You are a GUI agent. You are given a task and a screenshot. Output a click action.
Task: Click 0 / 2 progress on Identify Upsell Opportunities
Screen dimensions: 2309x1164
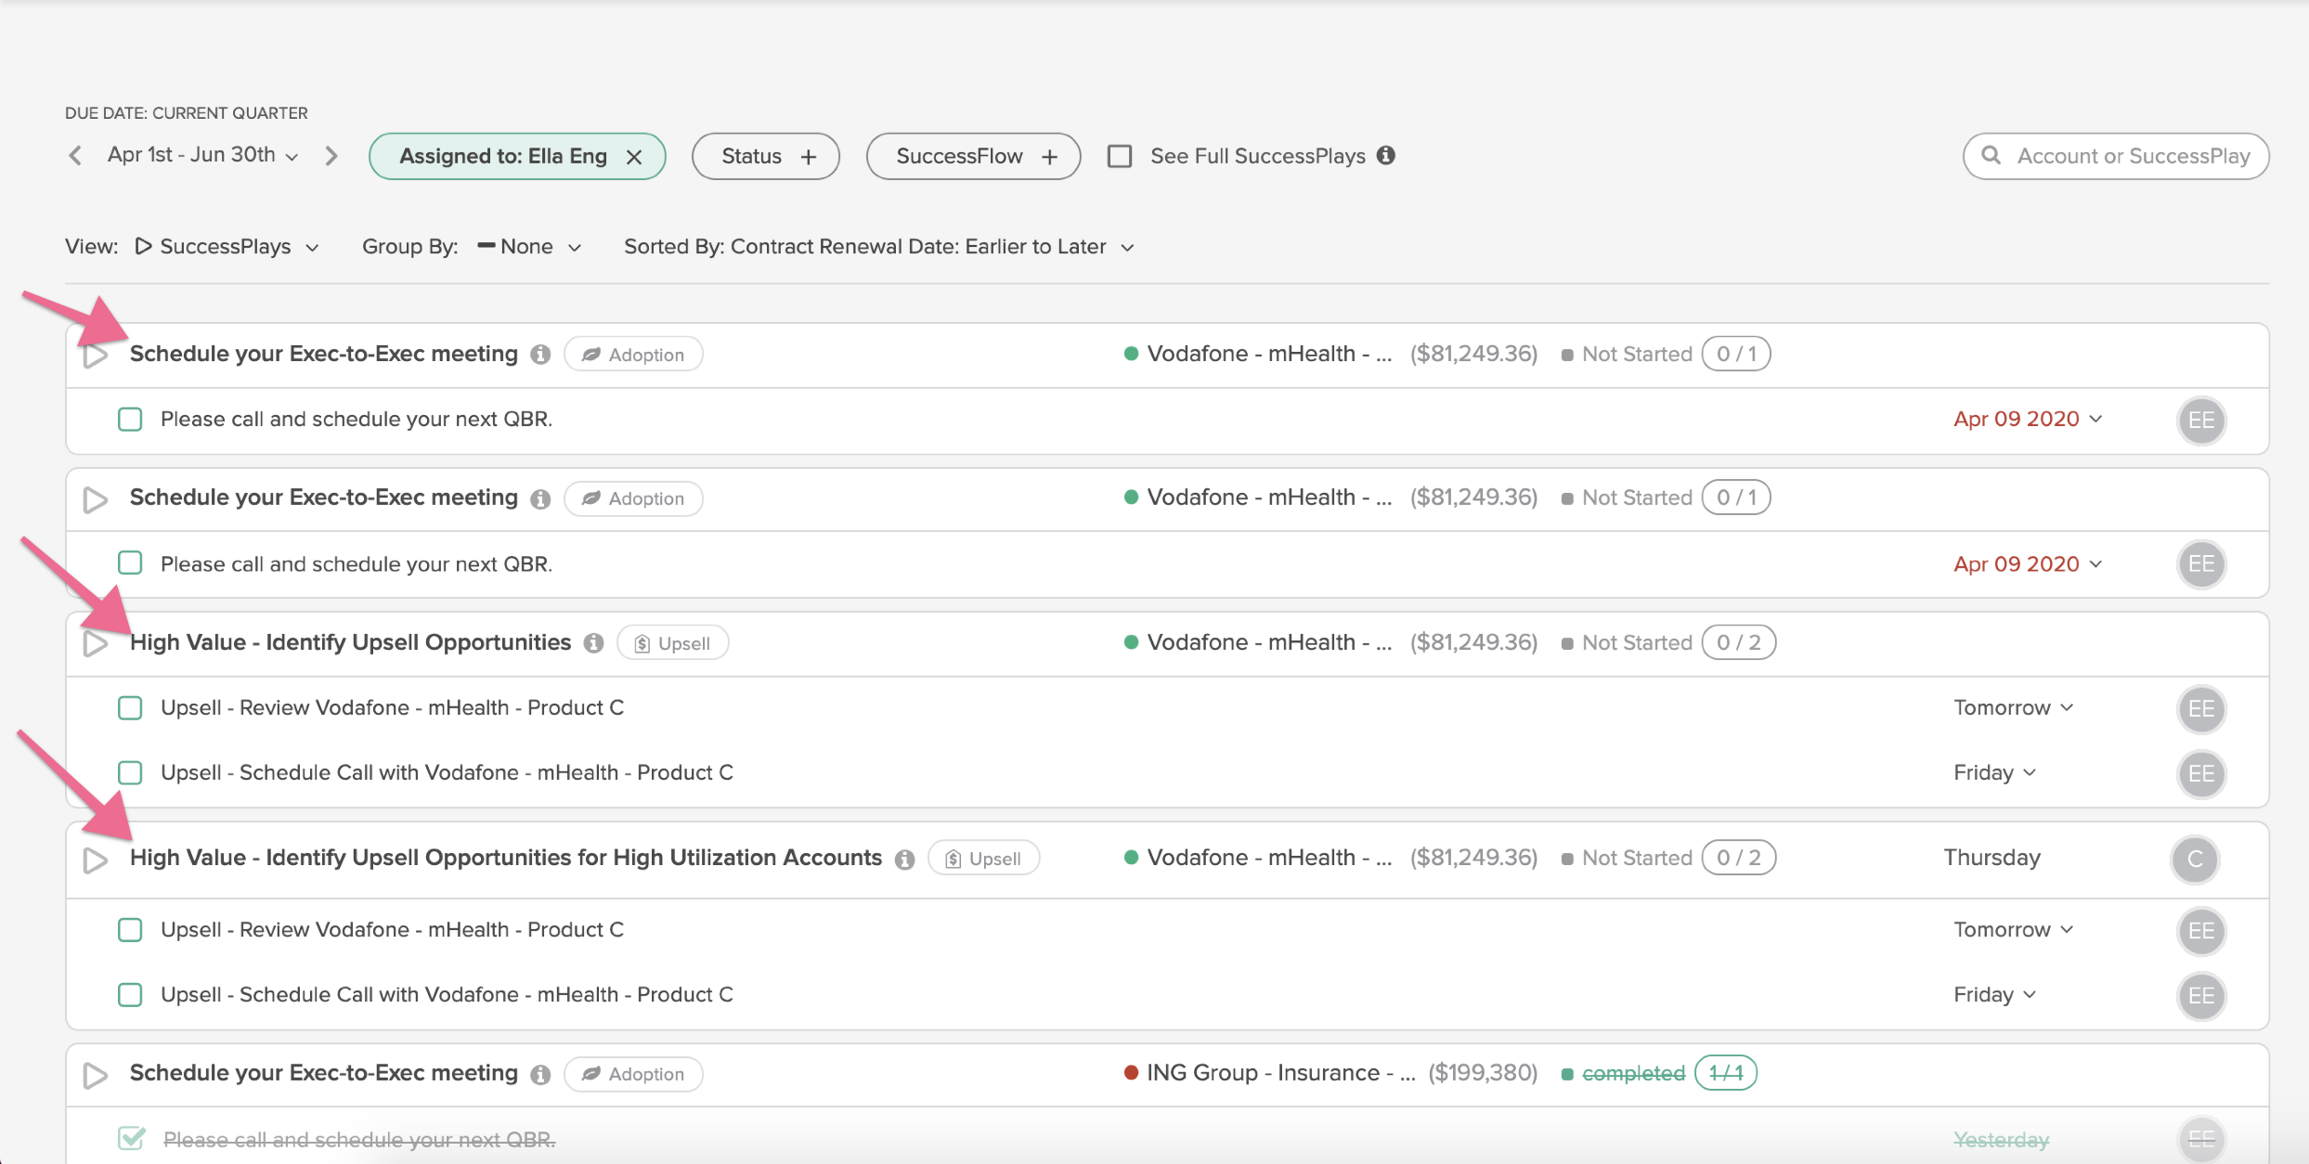click(1739, 642)
